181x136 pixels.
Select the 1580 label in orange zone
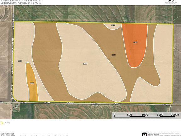click(x=135, y=42)
